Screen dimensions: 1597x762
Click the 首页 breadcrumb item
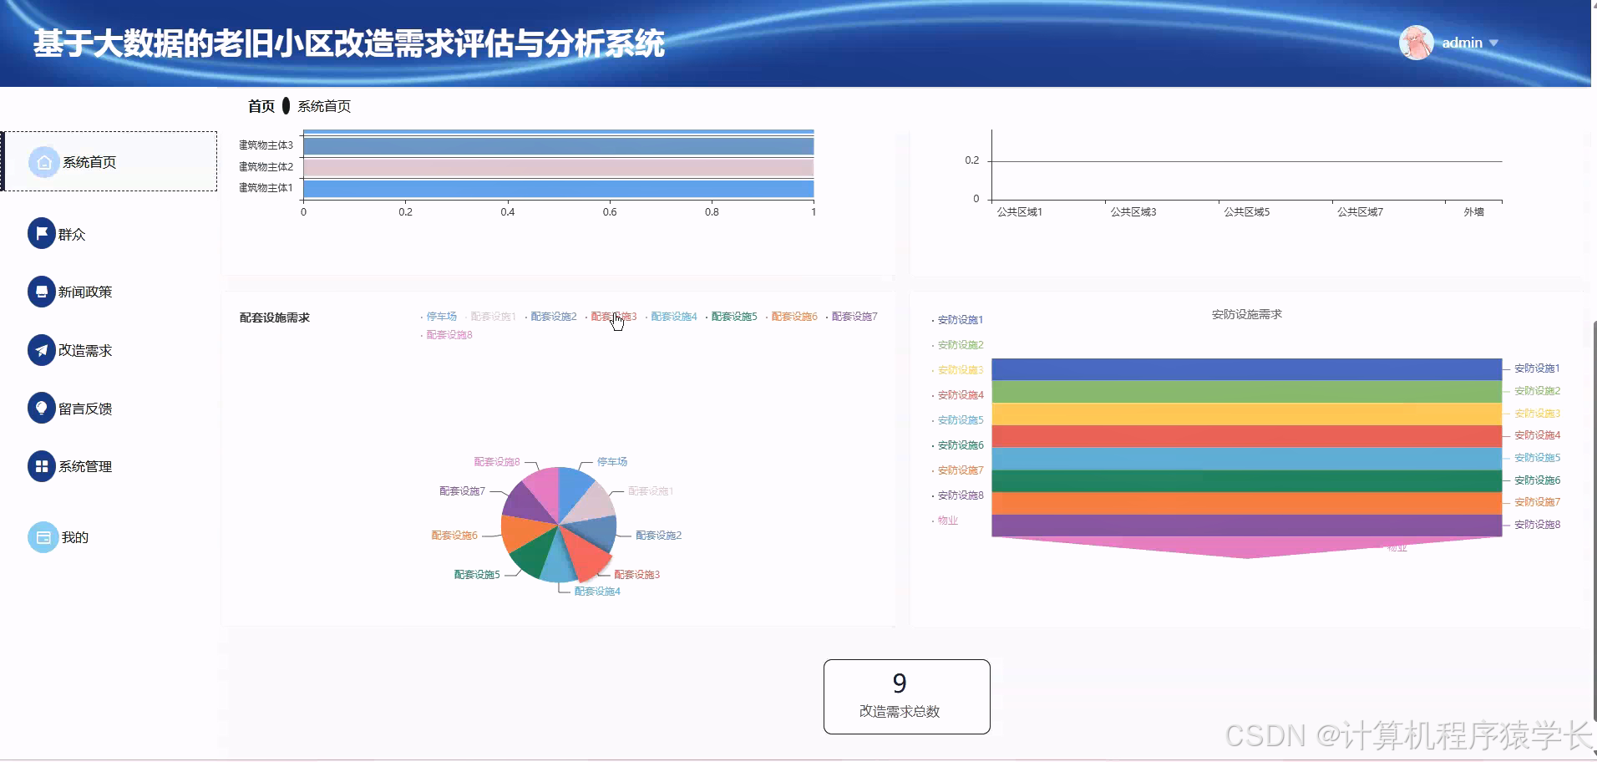[261, 106]
